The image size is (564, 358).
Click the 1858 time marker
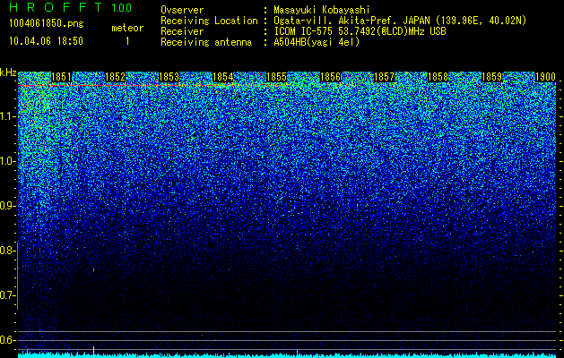[438, 77]
